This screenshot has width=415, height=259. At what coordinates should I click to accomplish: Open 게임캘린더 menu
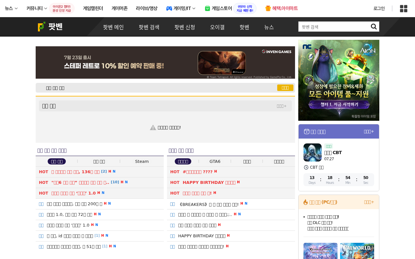93,8
